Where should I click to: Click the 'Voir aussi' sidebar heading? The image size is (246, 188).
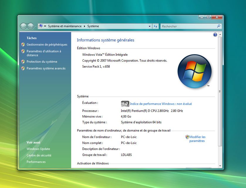[x=33, y=142]
